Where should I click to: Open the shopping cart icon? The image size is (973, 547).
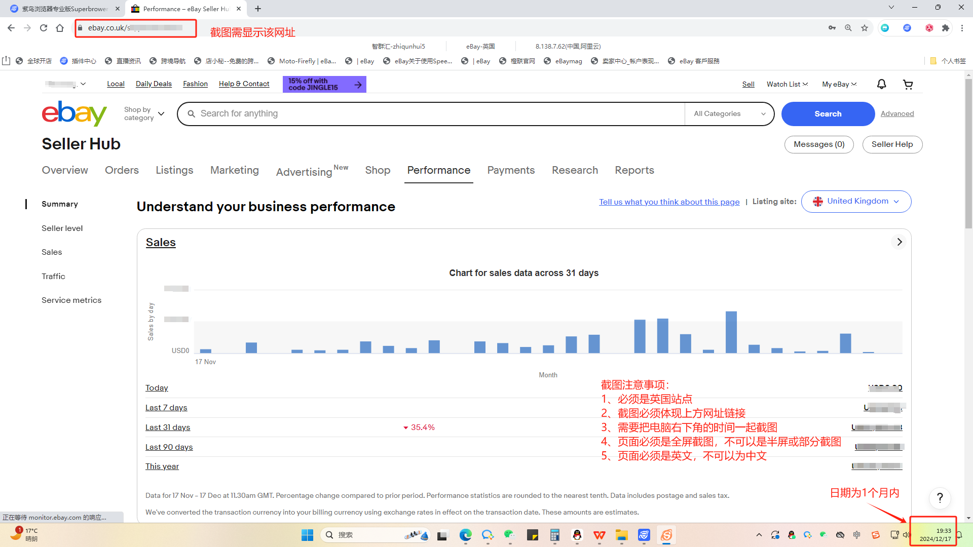point(908,84)
